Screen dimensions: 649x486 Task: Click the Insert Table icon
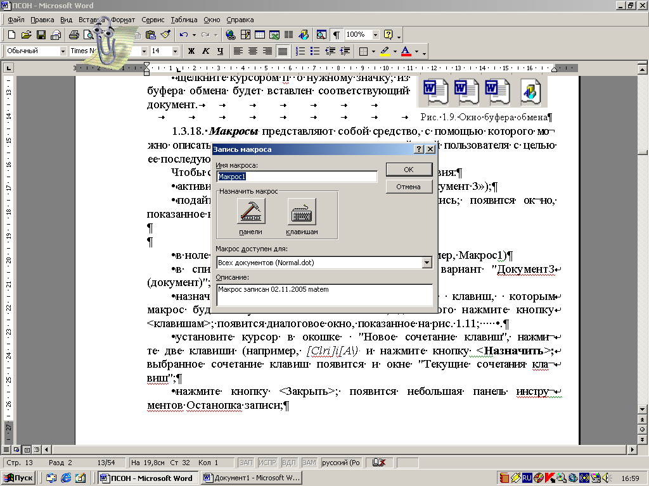[x=260, y=35]
